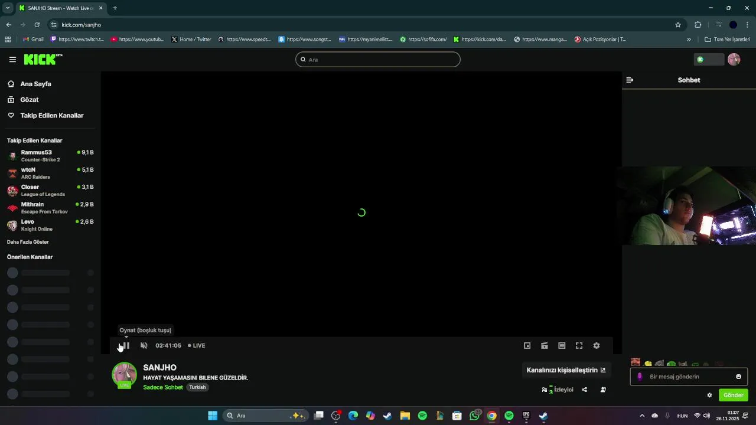Reload the page

coord(37,25)
